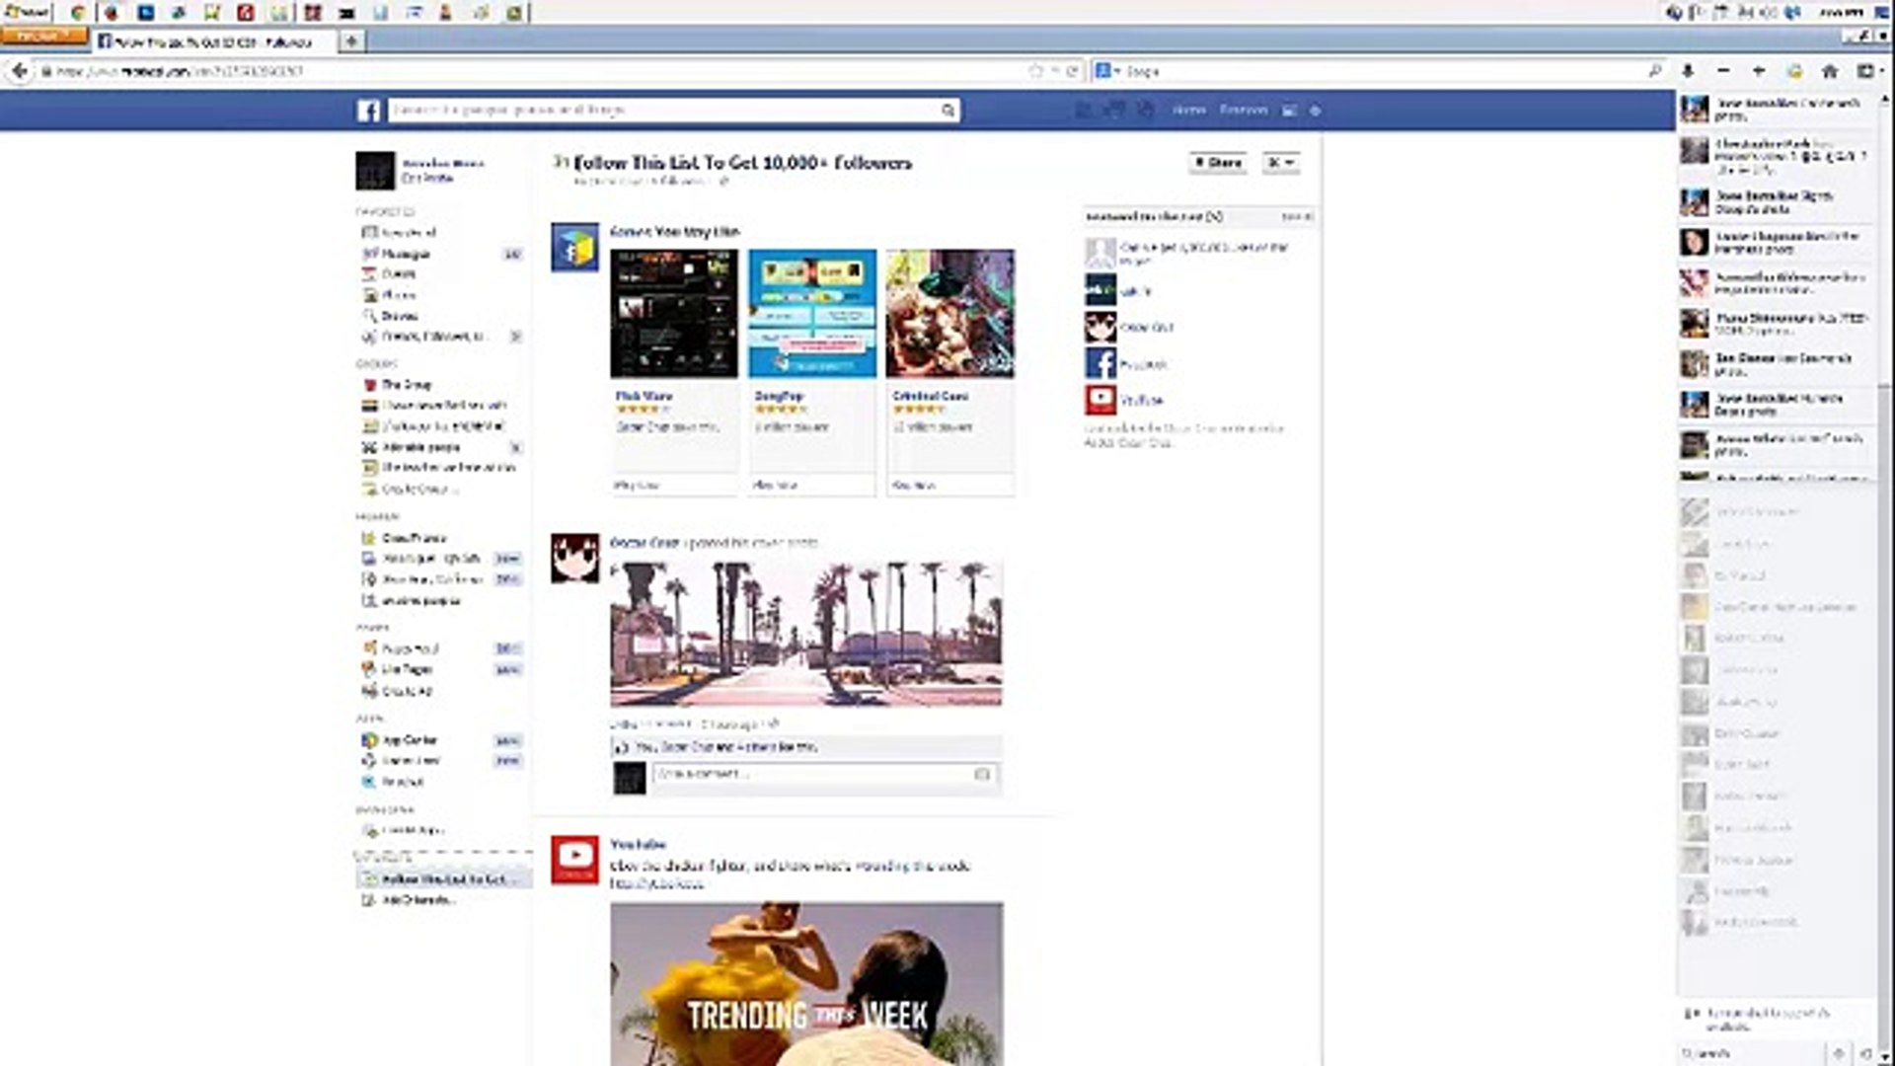This screenshot has width=1895, height=1066.
Task: Open the notifications globe icon in the top bar
Action: (x=1145, y=110)
